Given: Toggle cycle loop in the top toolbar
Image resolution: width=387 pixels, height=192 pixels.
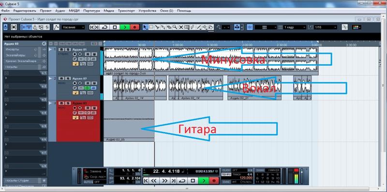Looking at the screenshot, I should coord(104,27).
